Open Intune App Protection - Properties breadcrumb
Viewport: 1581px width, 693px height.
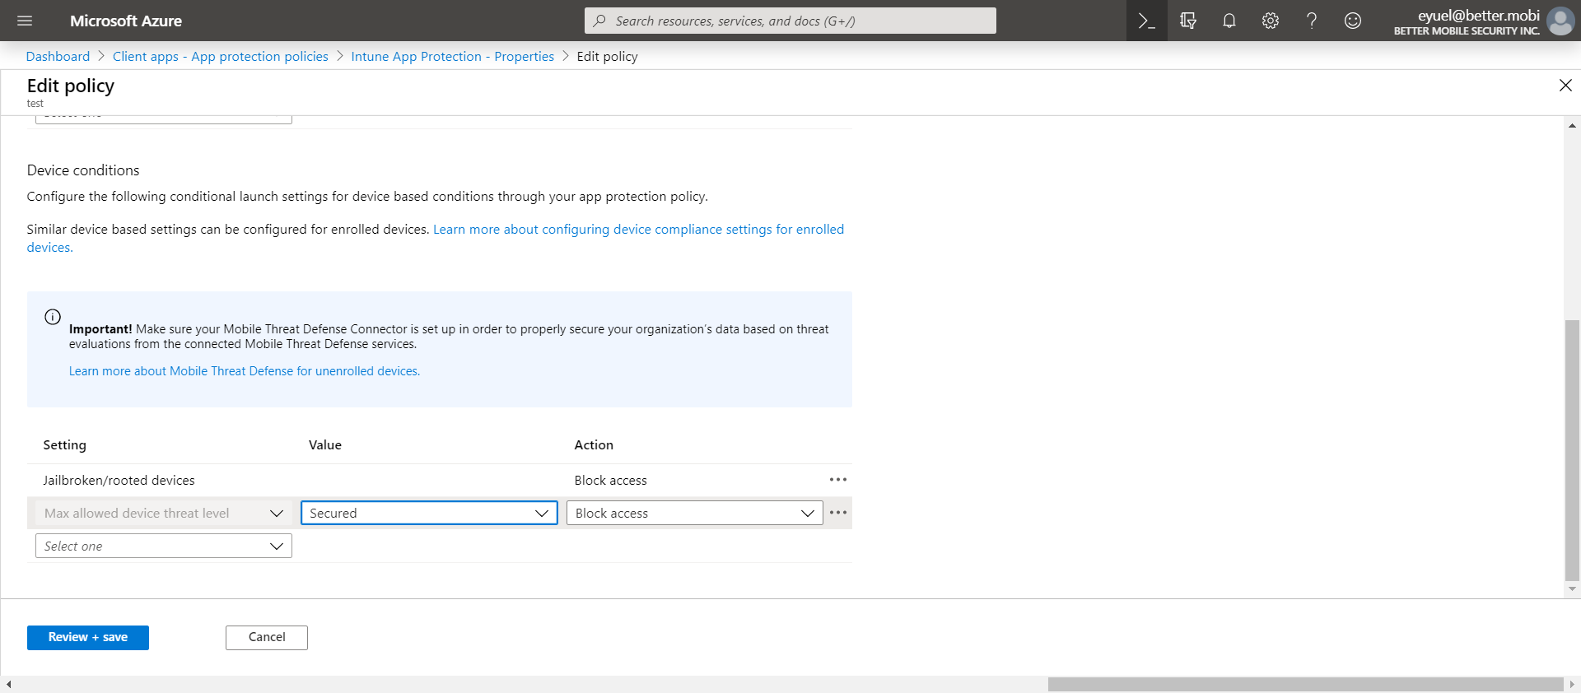click(452, 56)
